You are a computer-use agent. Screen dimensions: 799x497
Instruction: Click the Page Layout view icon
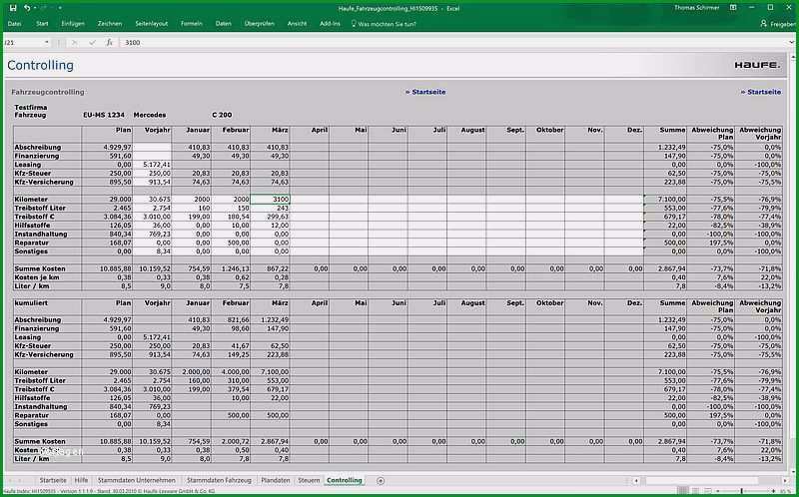pyautogui.click(x=697, y=491)
